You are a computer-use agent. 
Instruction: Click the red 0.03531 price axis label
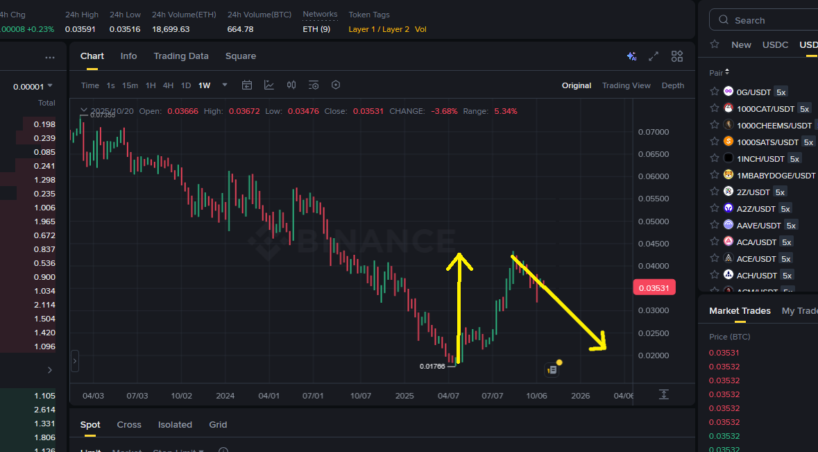pyautogui.click(x=654, y=287)
